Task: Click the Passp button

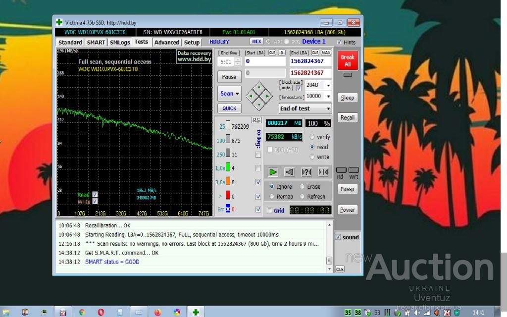Action: [x=348, y=189]
